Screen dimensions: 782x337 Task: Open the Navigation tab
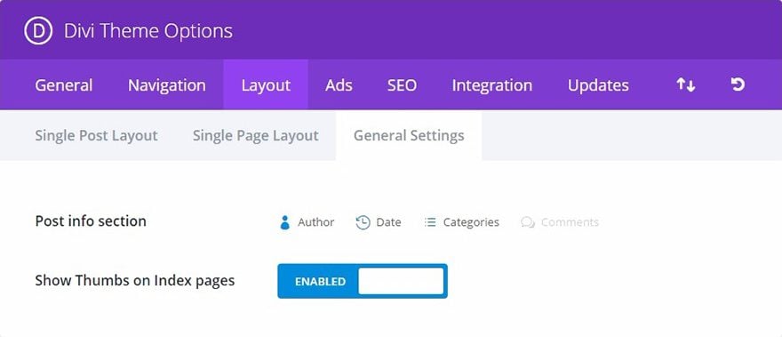coord(166,84)
